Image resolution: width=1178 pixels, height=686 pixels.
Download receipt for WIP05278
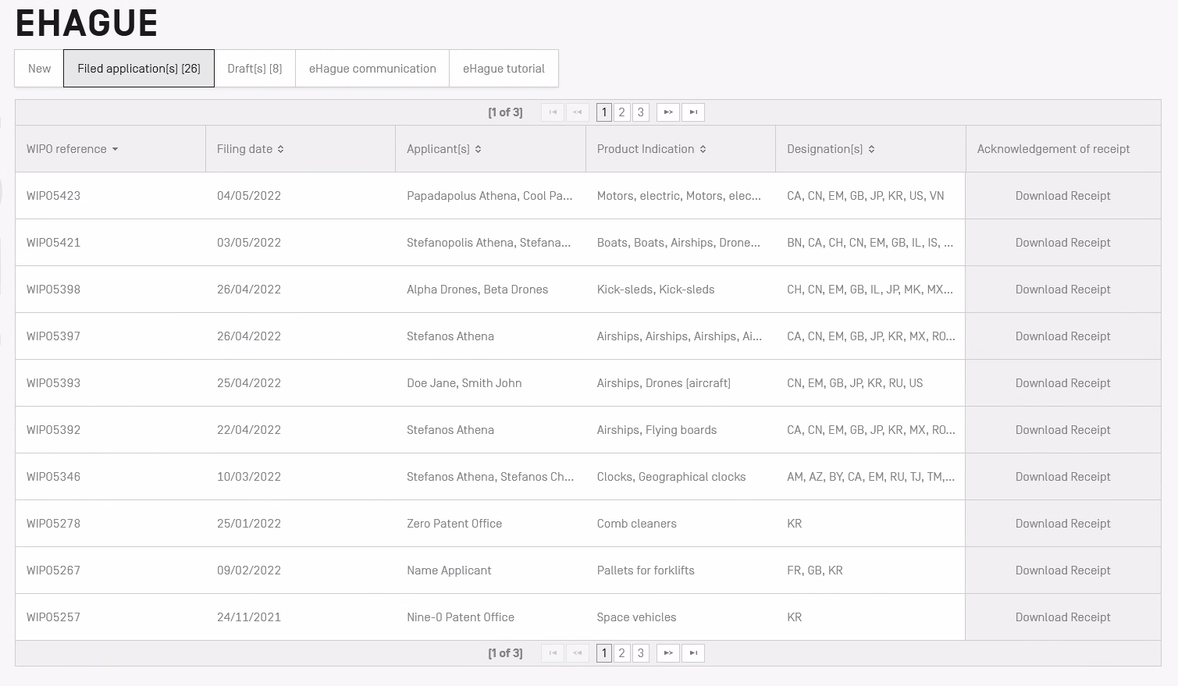(1062, 524)
